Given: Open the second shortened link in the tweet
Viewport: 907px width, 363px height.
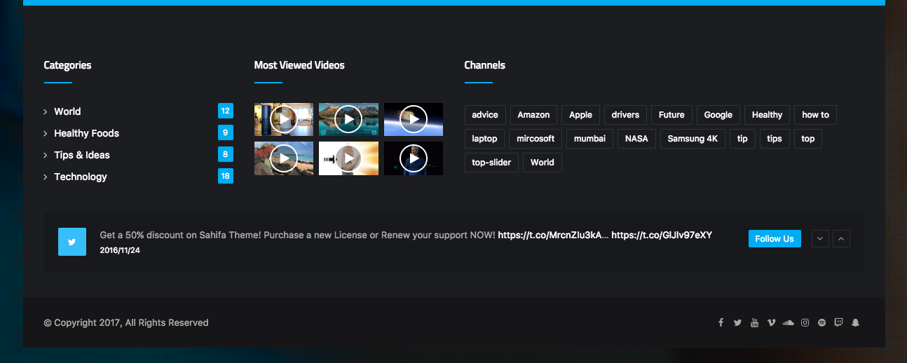Looking at the screenshot, I should [x=661, y=235].
